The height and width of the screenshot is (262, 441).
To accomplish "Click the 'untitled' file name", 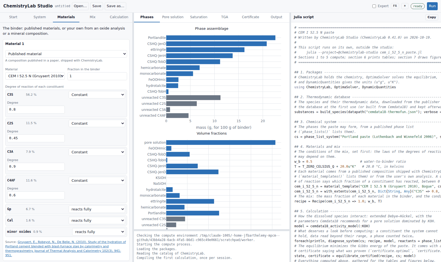I will point(63,6).
